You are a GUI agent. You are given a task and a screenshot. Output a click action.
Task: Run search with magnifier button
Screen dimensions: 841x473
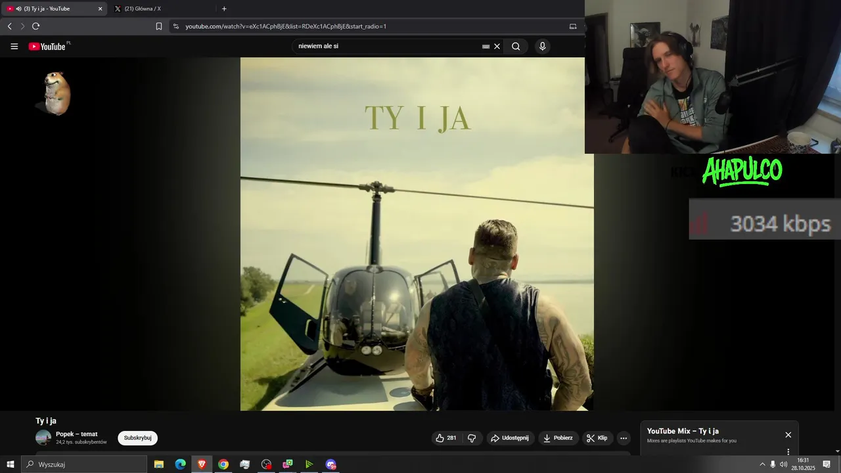pyautogui.click(x=516, y=47)
